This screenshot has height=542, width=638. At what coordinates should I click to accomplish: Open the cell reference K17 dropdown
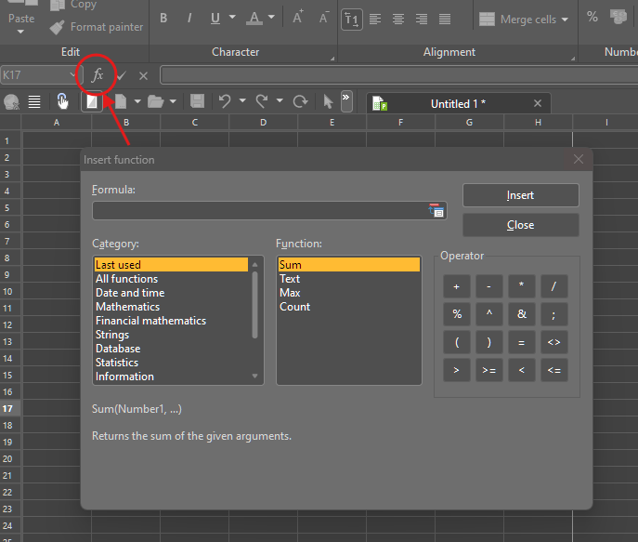(x=74, y=75)
